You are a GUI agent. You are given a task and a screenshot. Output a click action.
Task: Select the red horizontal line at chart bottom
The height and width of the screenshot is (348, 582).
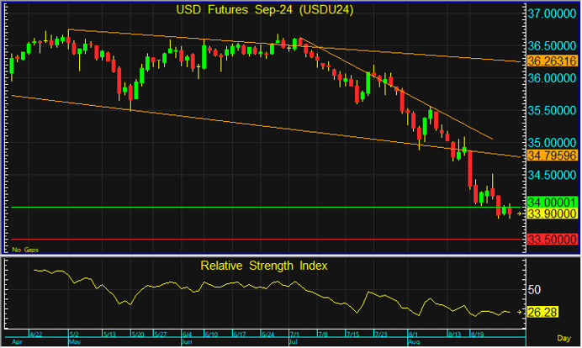point(252,240)
